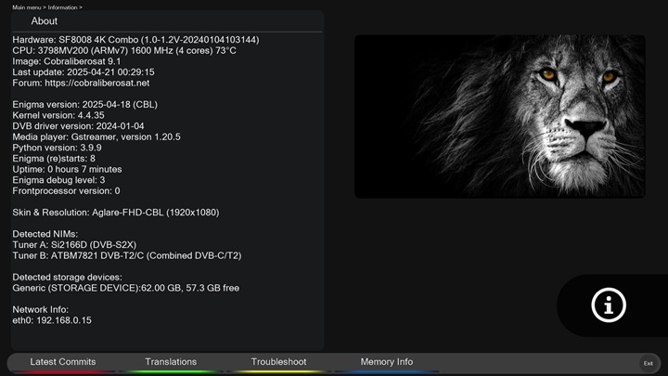
Task: Select the Network Info: heading
Action: 40,309
